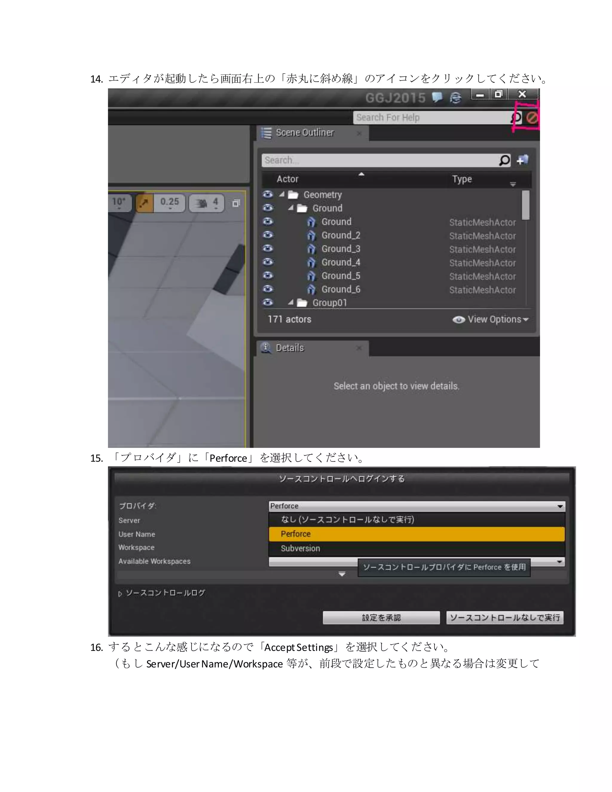Screen dimensions: 612x792
Task: Select Subversion in the provider list
Action: [x=417, y=548]
